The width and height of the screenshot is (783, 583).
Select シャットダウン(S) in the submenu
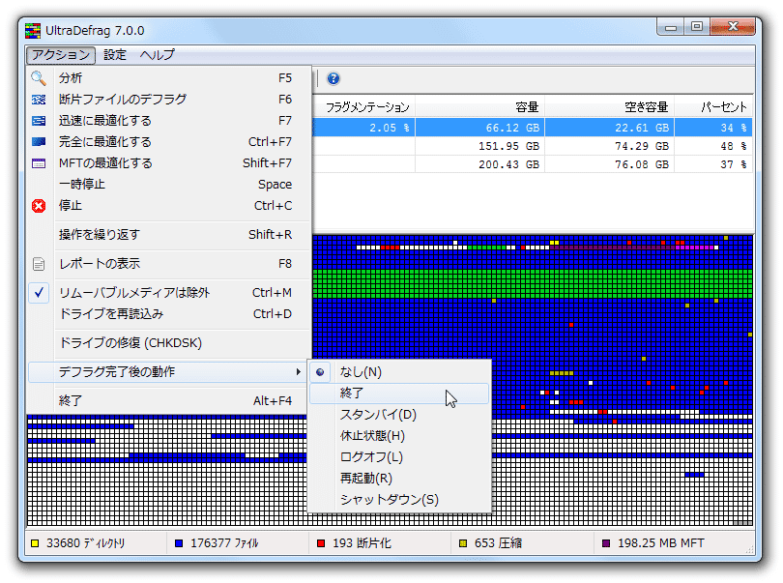tap(399, 500)
